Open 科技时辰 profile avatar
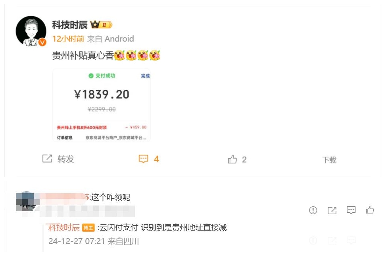This screenshot has width=386, height=256. (31, 31)
